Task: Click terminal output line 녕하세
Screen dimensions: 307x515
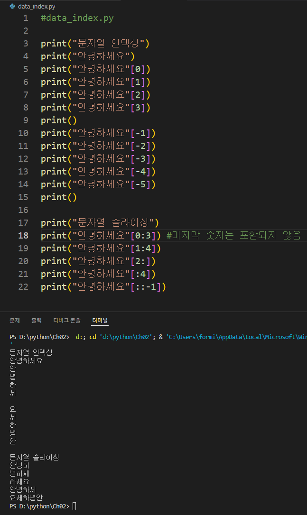Action: tap(19, 474)
